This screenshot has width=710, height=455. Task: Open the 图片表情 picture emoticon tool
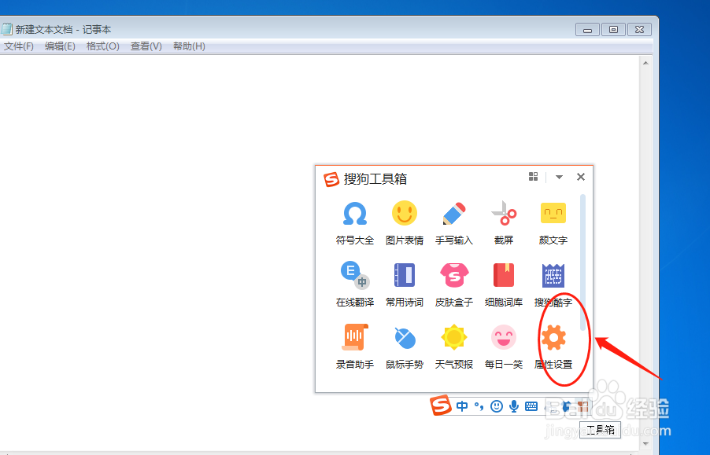coord(405,223)
